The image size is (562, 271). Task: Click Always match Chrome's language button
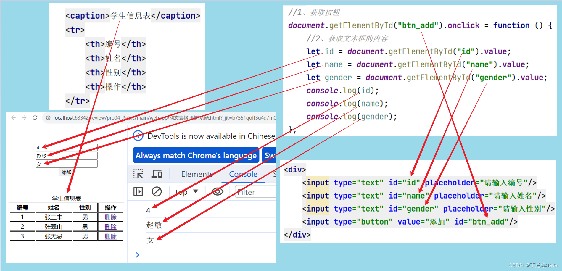pyautogui.click(x=196, y=155)
